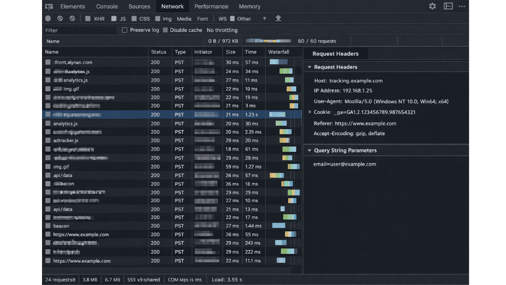
Task: Filter requests by Font type
Action: (x=202, y=19)
